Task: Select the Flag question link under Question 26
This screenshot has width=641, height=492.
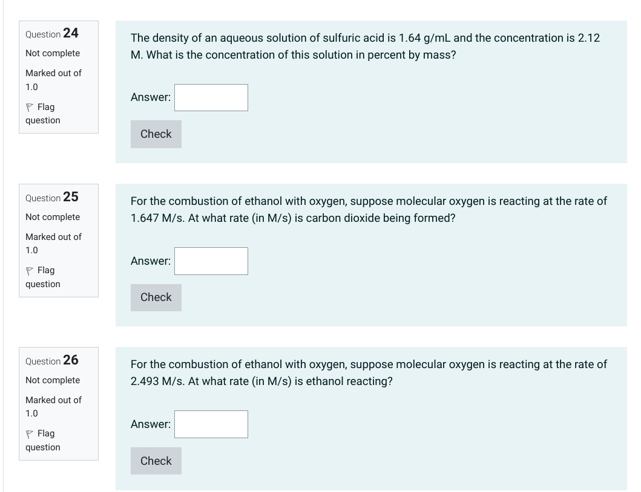Action: point(42,440)
